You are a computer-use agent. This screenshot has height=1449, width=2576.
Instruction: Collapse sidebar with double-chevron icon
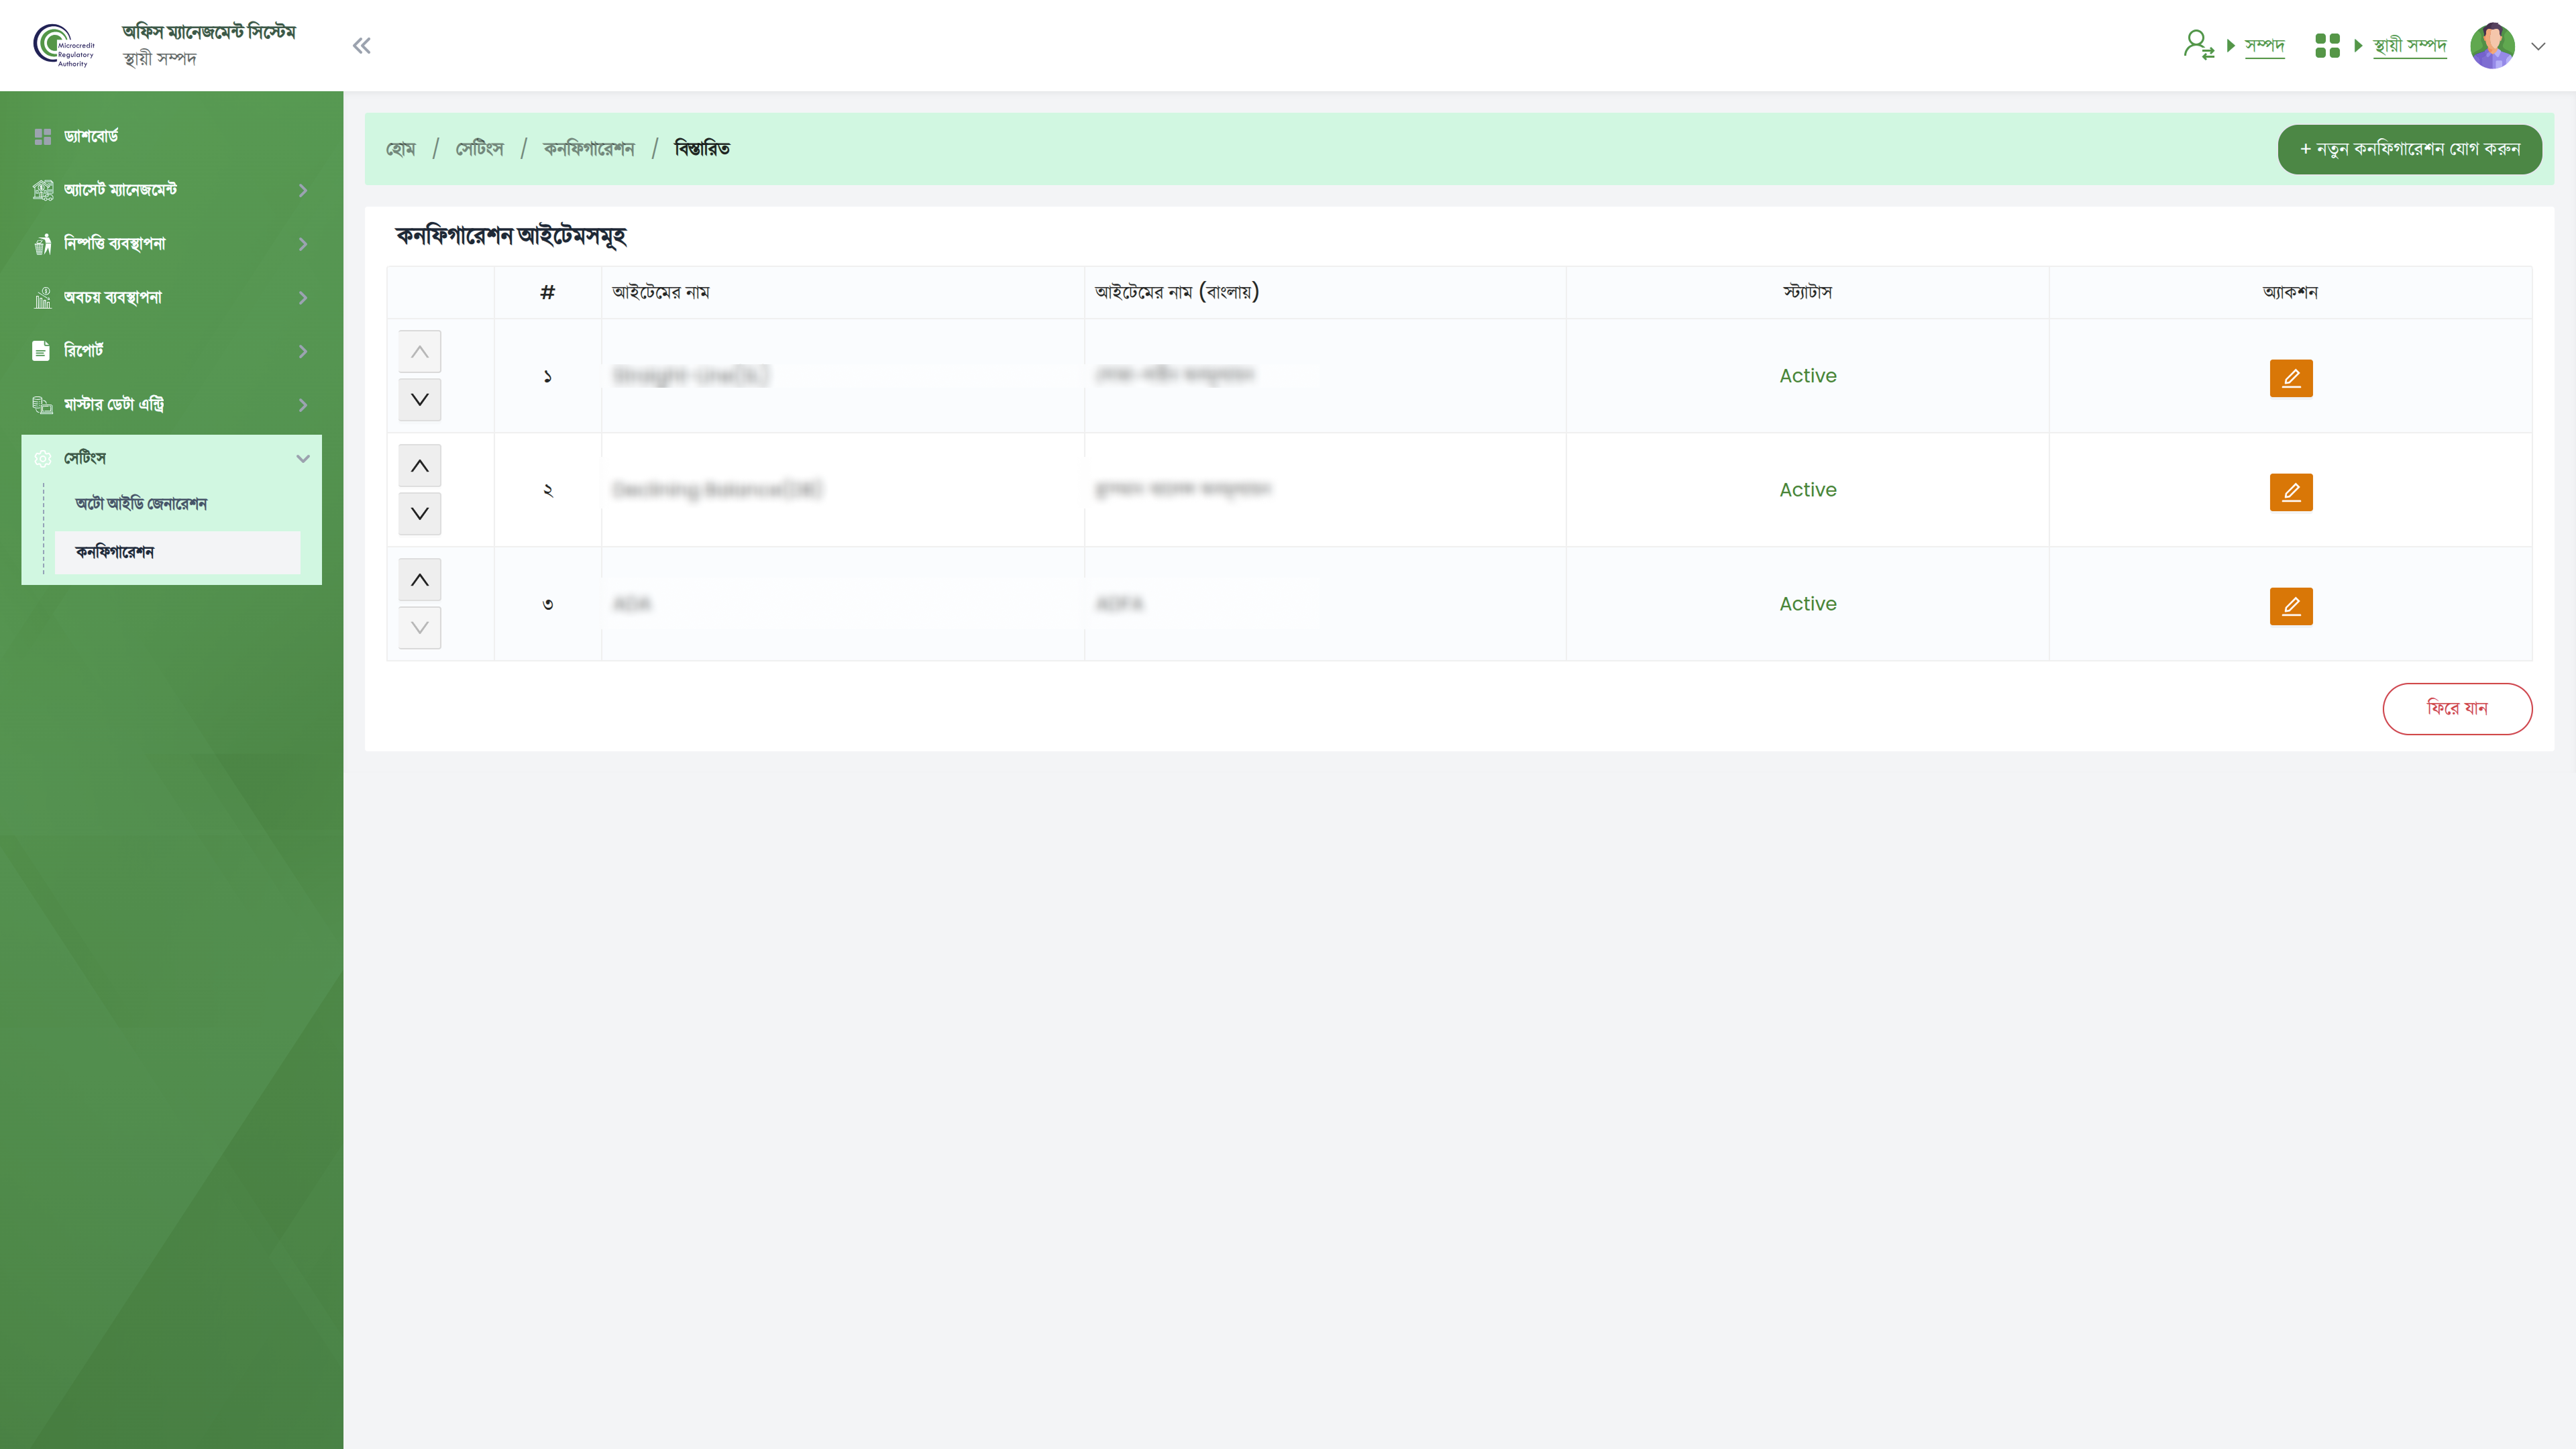point(361,46)
